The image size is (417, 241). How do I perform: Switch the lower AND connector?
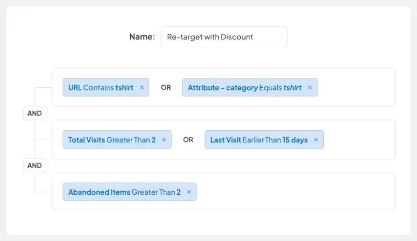pos(34,166)
